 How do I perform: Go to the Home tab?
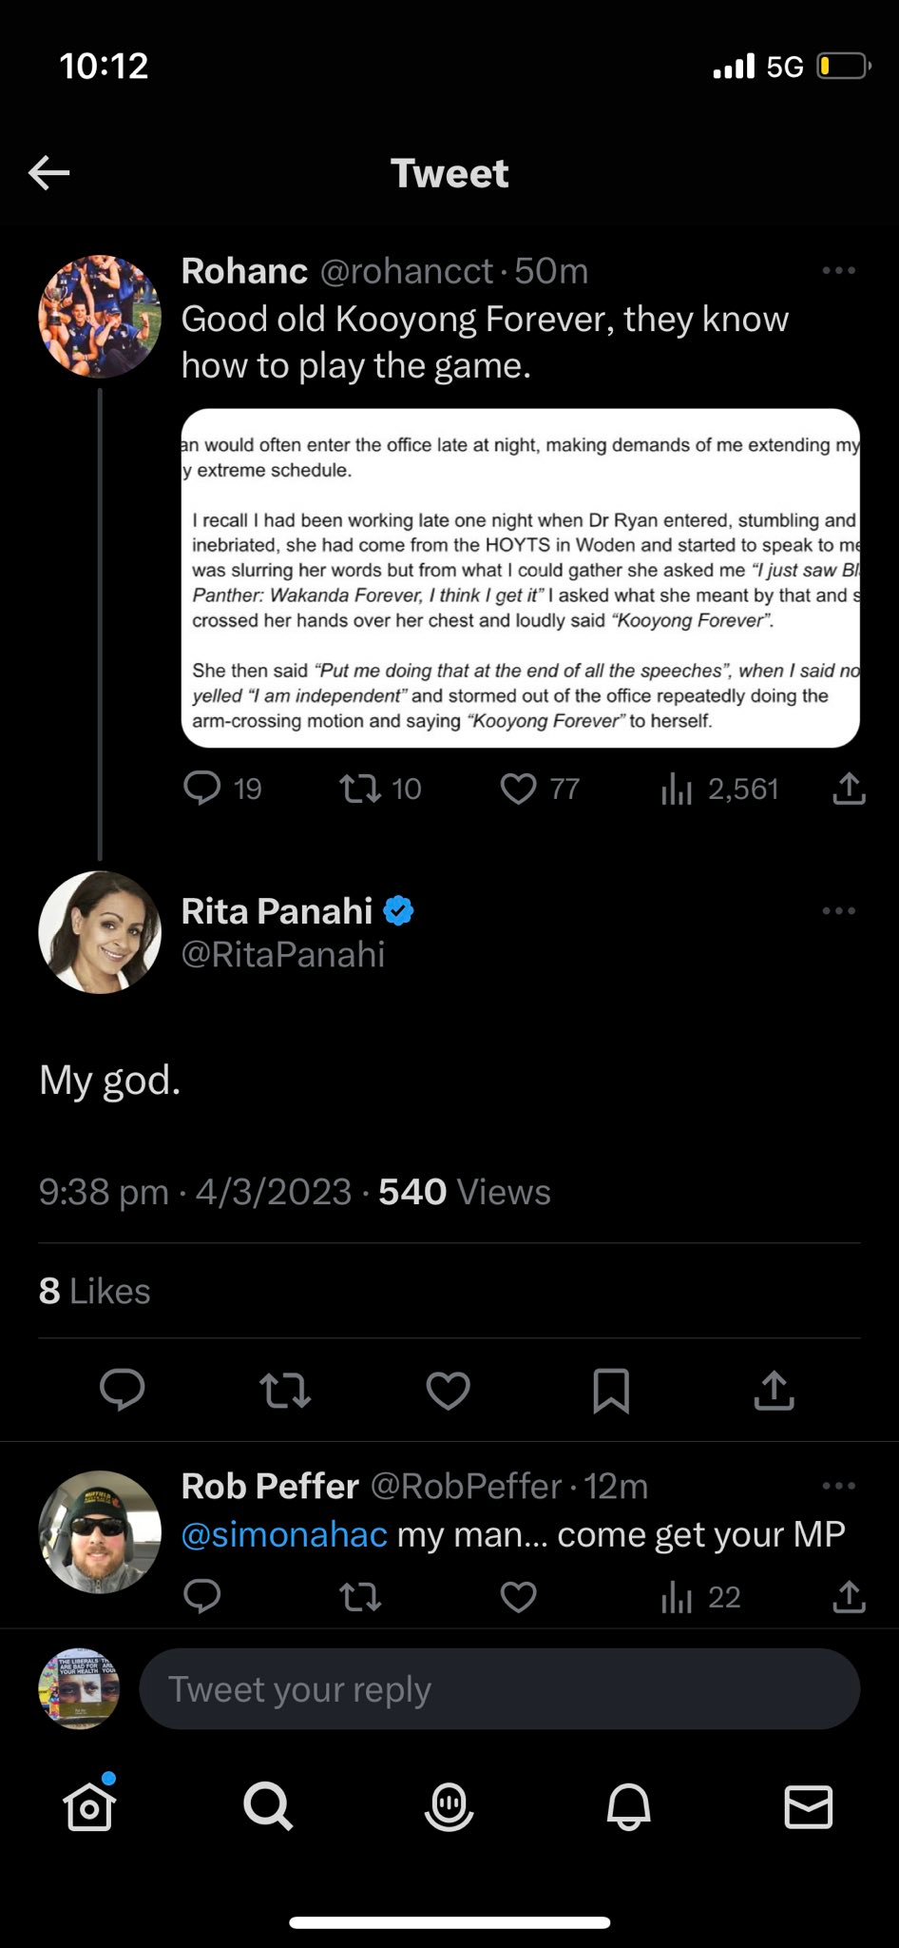click(89, 1806)
